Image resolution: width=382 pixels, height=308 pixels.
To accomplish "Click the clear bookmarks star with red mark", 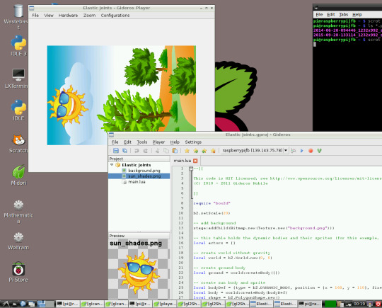I will click(x=213, y=151).
